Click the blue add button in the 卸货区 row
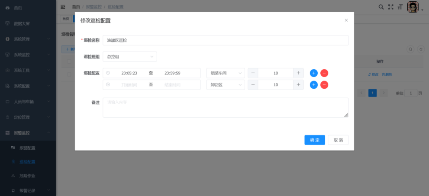This screenshot has width=429, height=196. pos(313,85)
